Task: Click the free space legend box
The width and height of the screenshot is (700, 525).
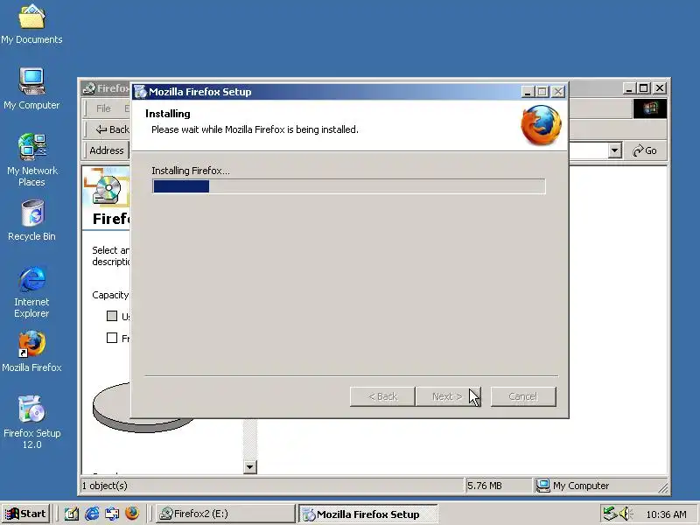Action: tap(112, 338)
